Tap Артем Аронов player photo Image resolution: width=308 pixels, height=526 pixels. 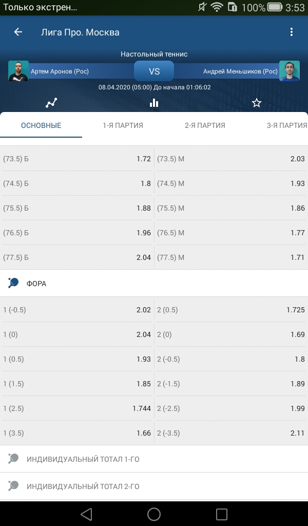pos(18,71)
